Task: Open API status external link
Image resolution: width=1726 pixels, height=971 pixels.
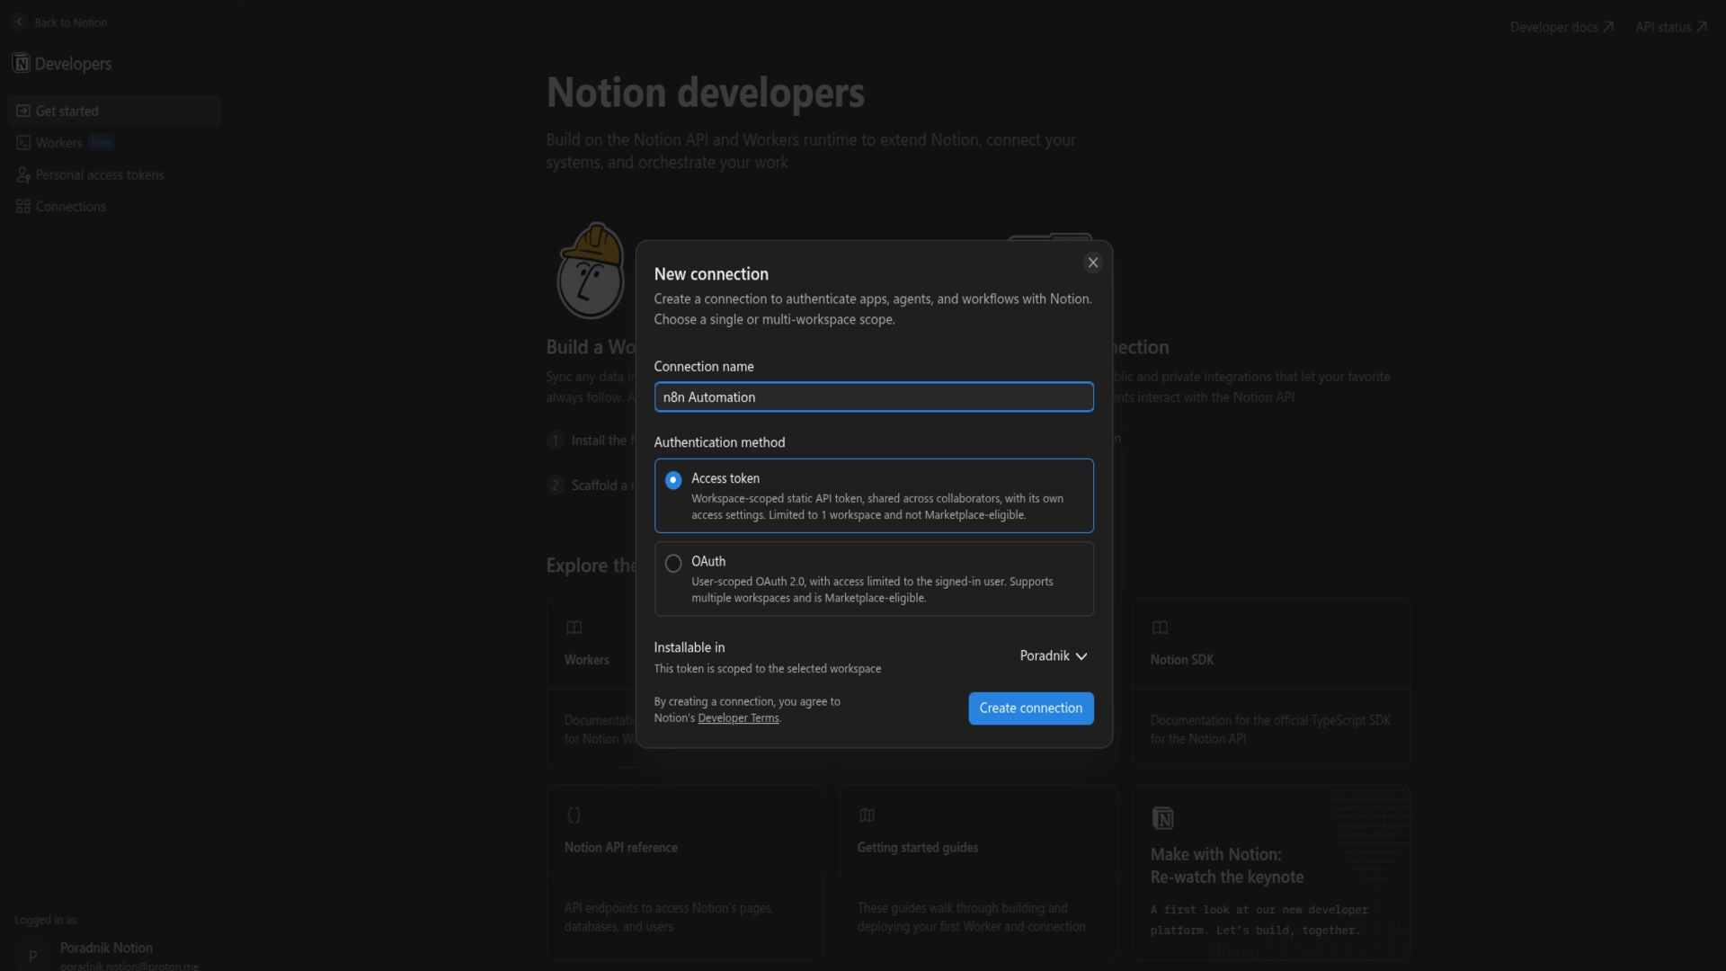Action: pyautogui.click(x=1671, y=27)
